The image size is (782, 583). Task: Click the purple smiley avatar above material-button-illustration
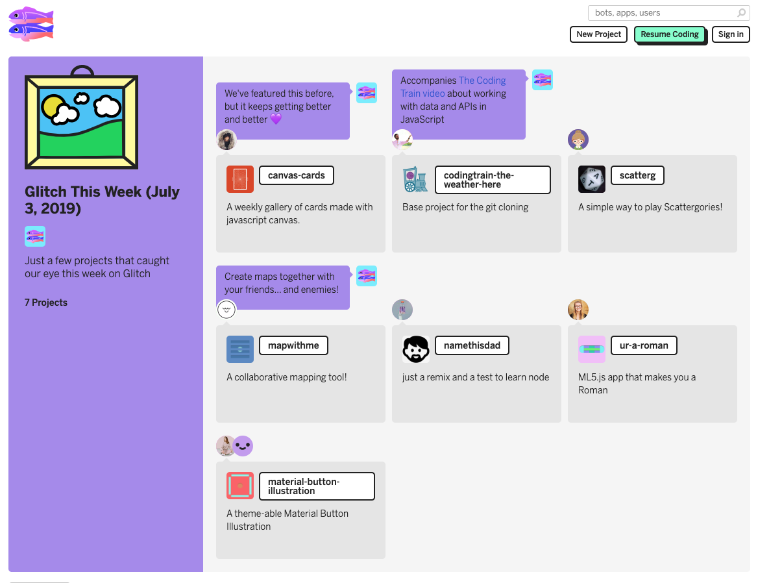[243, 446]
